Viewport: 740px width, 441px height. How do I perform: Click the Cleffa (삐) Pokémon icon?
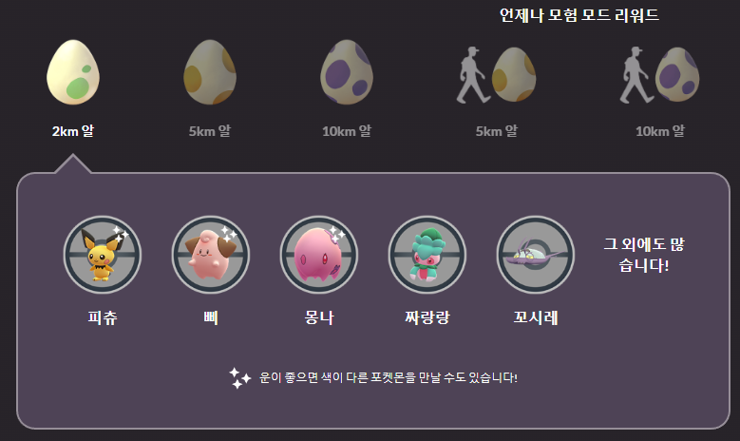(x=211, y=255)
